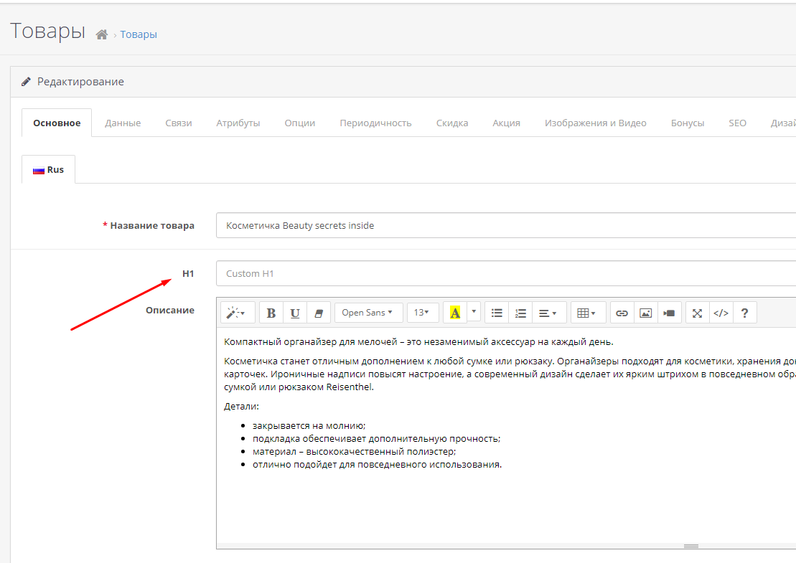Focus the Название товара input field
The height and width of the screenshot is (563, 796).
point(505,225)
